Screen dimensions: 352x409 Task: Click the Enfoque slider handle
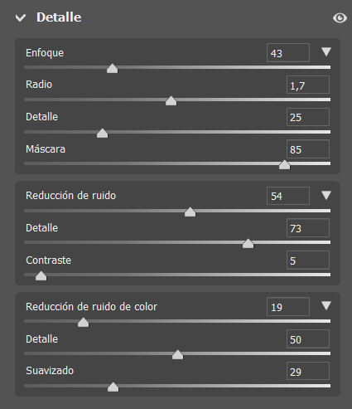112,68
